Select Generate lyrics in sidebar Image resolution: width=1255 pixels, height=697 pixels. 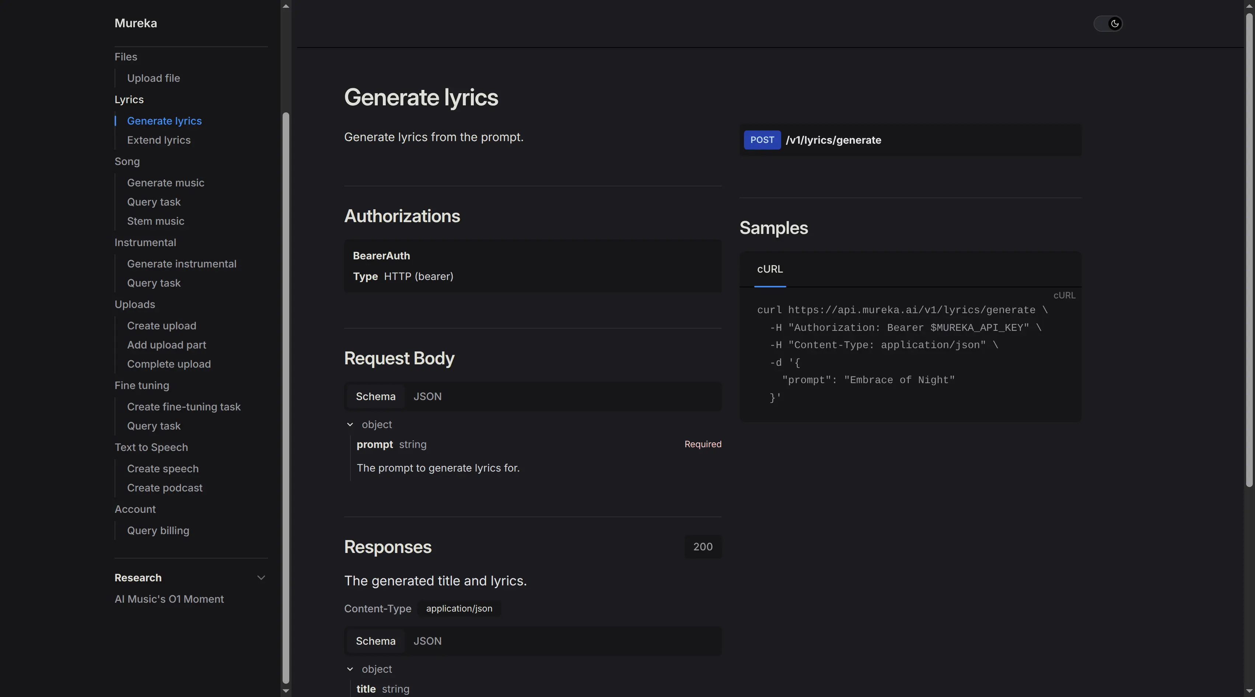164,121
